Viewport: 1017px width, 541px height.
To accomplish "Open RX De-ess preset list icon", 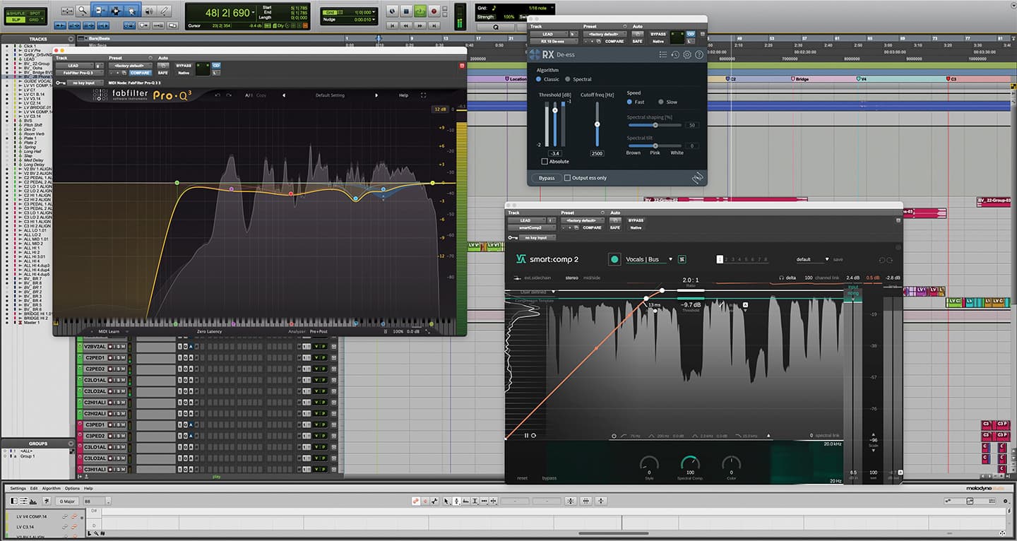I will point(662,54).
